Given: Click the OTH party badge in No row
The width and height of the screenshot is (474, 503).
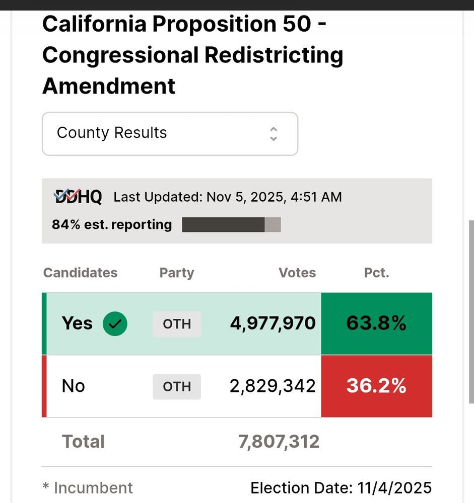Looking at the screenshot, I should coord(177,386).
